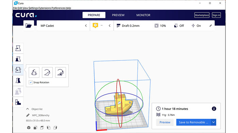
Task: Switch to 3D view cube icon
Action: (29, 128)
